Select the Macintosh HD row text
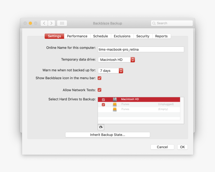 (x=130, y=99)
